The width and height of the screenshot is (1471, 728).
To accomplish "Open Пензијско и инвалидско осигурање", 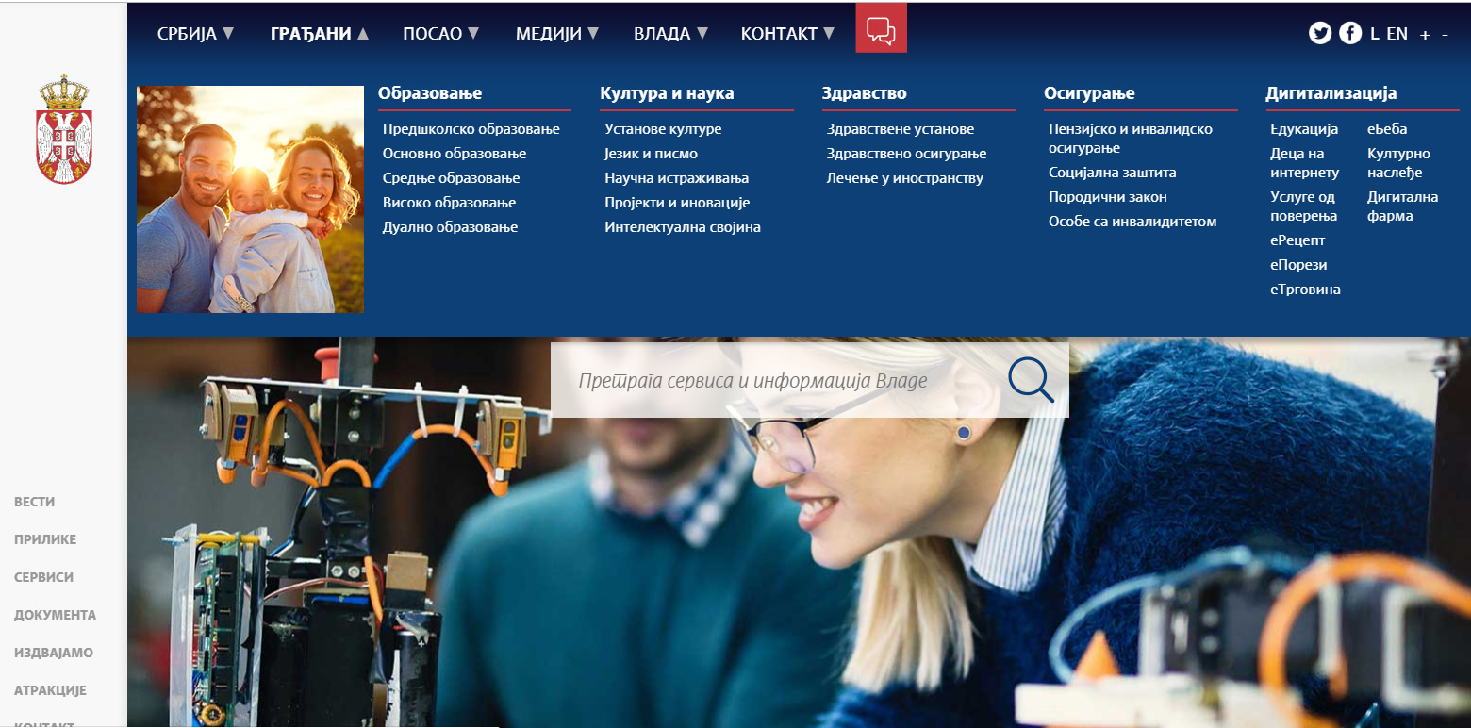I will pos(1131,139).
